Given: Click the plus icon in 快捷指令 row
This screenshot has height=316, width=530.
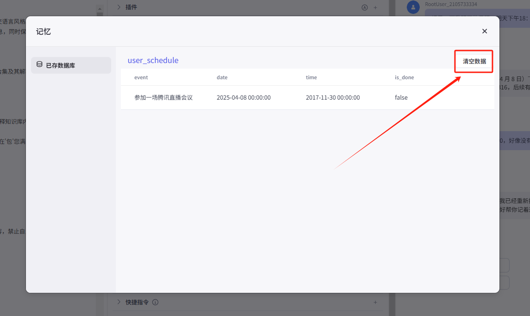Looking at the screenshot, I should coord(375,302).
